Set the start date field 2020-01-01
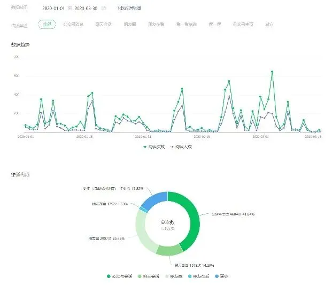Screen dimensions: 332x293 53,9
